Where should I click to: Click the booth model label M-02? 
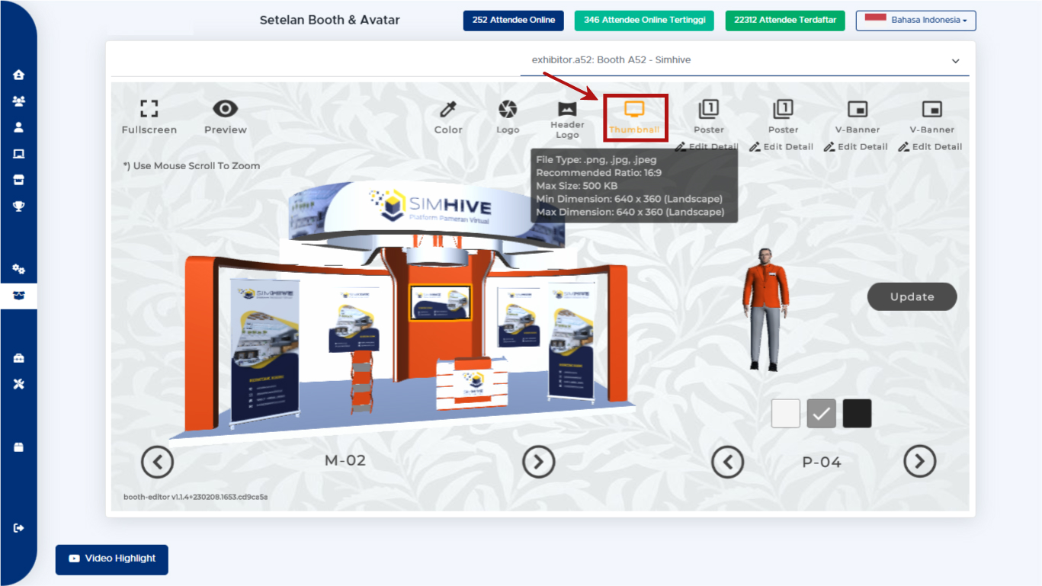345,461
